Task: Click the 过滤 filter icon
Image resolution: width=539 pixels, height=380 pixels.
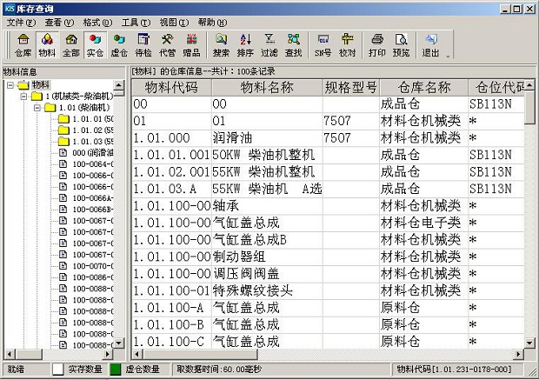Action: click(270, 44)
